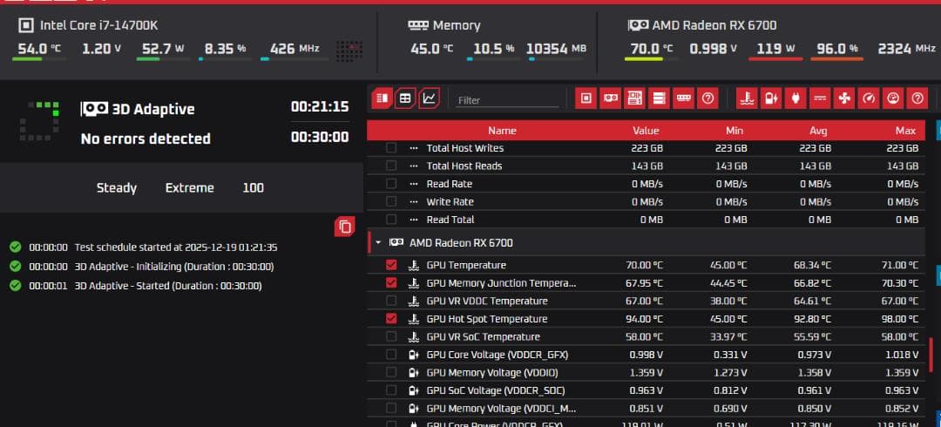The image size is (941, 427).
Task: Select the '3D Adaptive - Started' log entry
Action: (x=168, y=286)
